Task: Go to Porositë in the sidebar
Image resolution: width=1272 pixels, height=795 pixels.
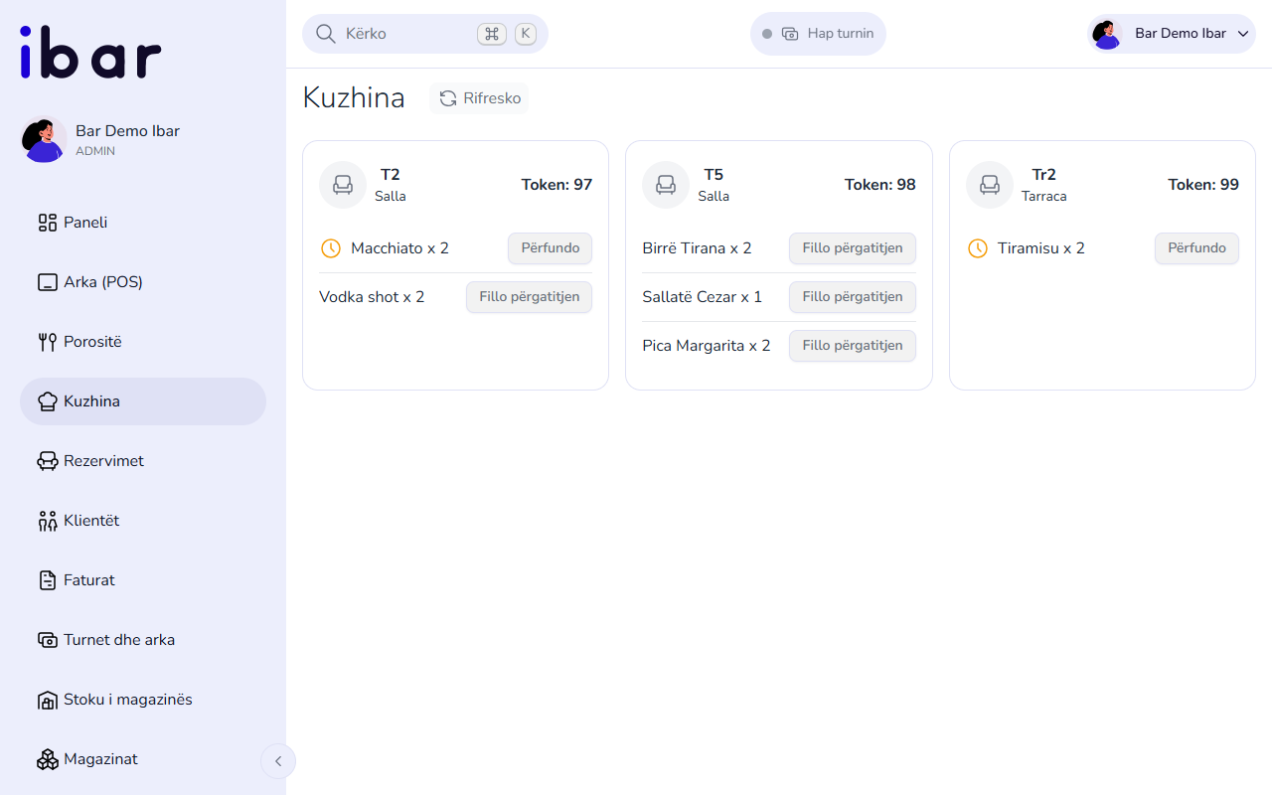Action: [143, 342]
